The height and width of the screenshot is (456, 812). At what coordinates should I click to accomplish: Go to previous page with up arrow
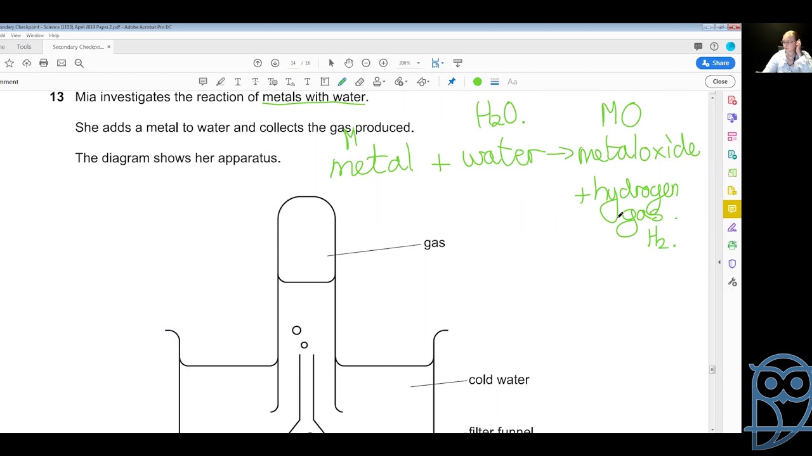click(x=258, y=63)
